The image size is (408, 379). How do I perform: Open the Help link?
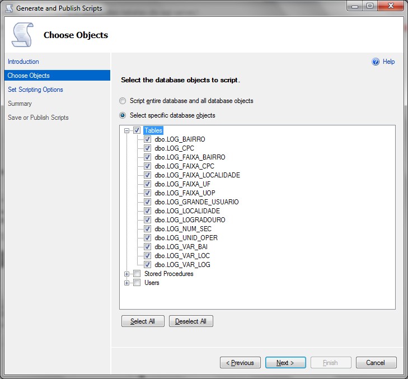tap(389, 62)
